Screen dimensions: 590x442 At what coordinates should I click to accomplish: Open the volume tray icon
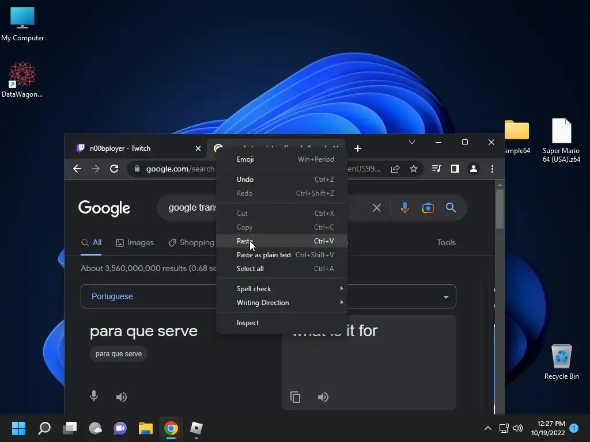click(x=518, y=428)
